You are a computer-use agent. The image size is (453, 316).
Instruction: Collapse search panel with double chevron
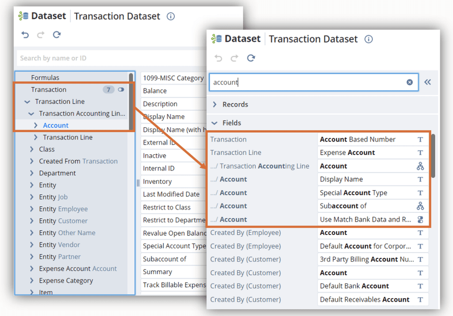click(427, 82)
